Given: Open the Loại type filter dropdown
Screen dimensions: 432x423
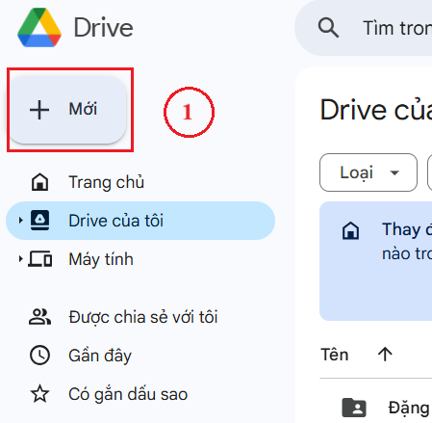Looking at the screenshot, I should click(x=368, y=172).
